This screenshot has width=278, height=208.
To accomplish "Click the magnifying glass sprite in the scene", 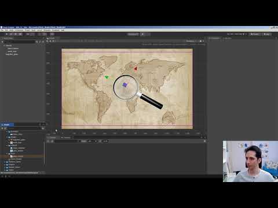I will click(137, 92).
